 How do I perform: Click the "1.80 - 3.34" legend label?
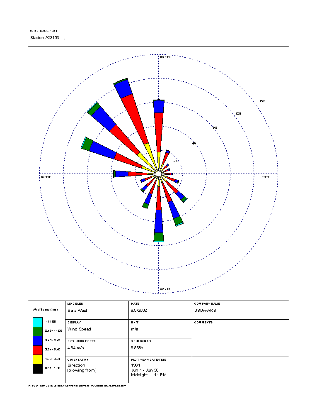click(53, 359)
